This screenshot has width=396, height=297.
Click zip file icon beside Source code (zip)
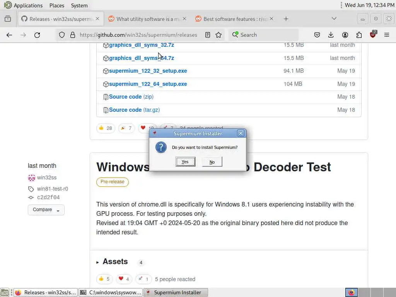[106, 97]
